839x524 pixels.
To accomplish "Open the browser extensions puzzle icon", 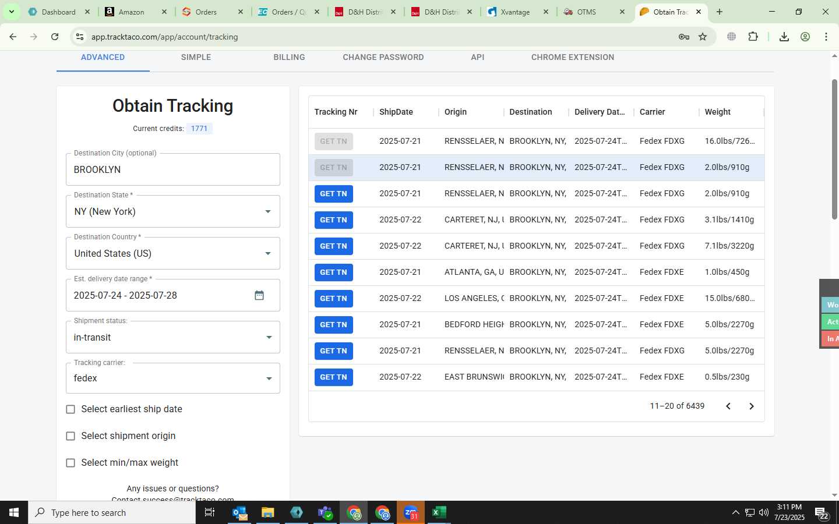I will (753, 37).
